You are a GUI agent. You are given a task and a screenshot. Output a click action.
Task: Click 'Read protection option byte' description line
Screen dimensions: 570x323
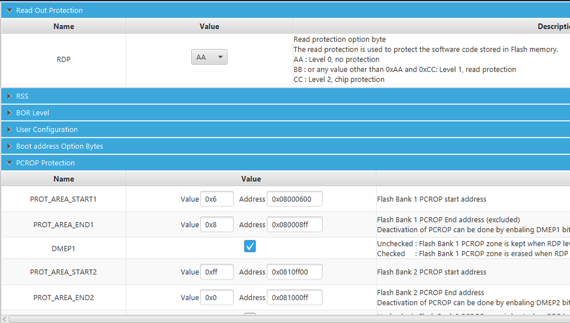pyautogui.click(x=339, y=39)
